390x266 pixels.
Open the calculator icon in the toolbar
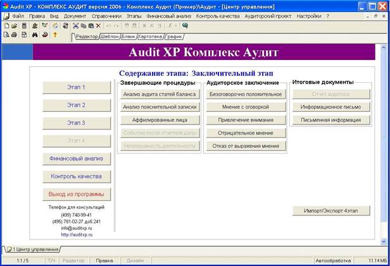click(24, 25)
